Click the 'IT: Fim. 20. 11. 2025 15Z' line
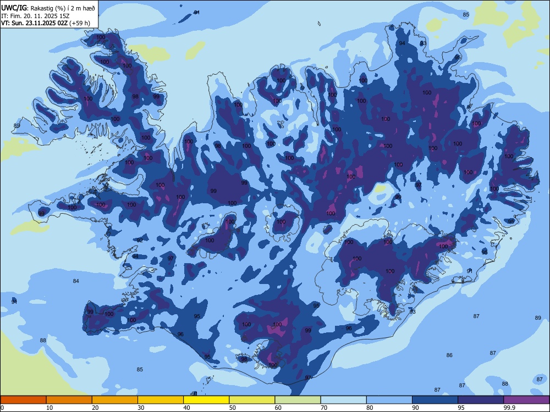The height and width of the screenshot is (412, 550). coord(35,16)
